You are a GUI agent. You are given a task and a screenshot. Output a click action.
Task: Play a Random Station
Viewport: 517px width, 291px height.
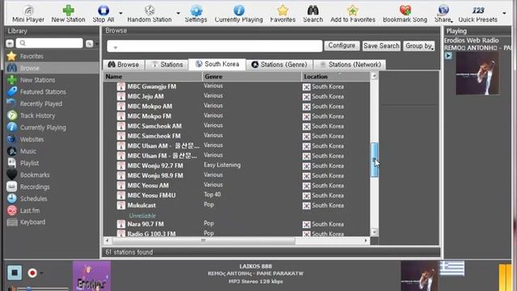149,14
